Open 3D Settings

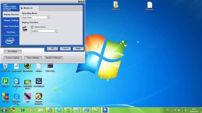pos(13,51)
